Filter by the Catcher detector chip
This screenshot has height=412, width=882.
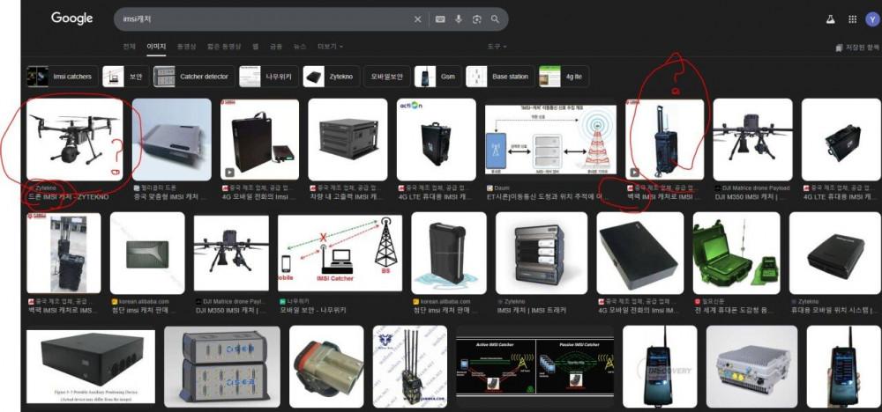193,77
